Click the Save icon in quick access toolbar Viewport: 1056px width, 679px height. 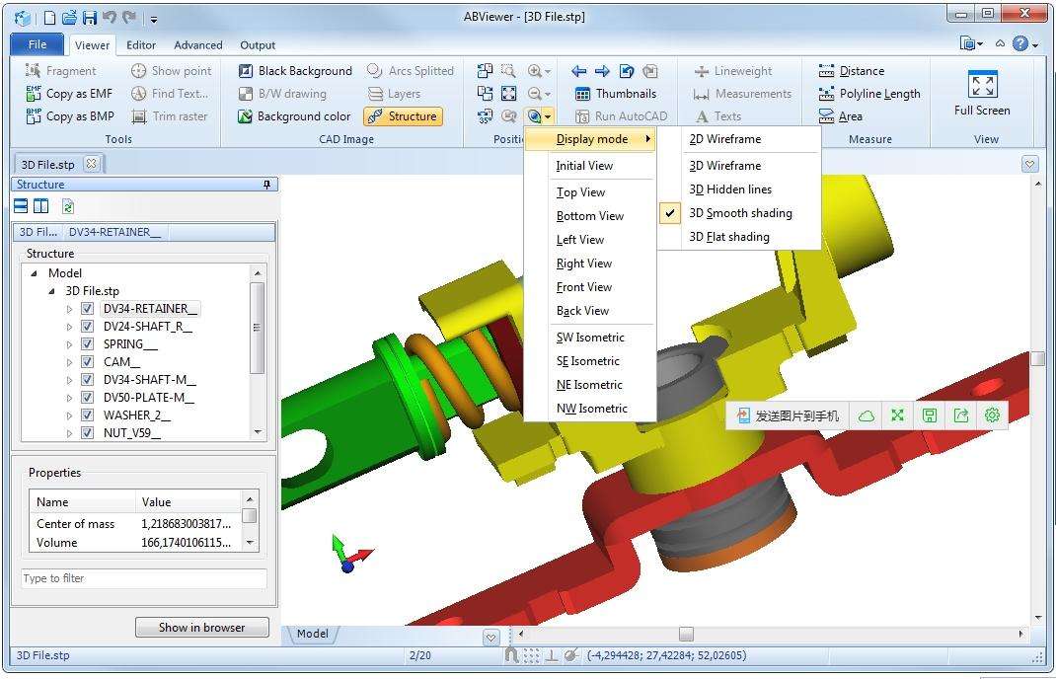[x=89, y=18]
